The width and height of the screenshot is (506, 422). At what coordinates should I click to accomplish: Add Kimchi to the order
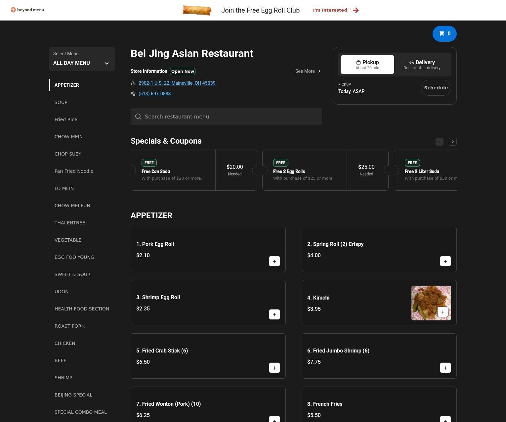pyautogui.click(x=443, y=312)
